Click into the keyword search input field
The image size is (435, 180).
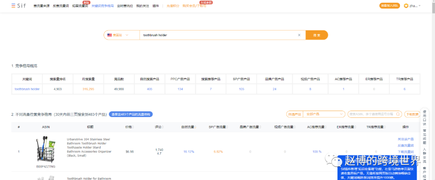[x=219, y=35]
